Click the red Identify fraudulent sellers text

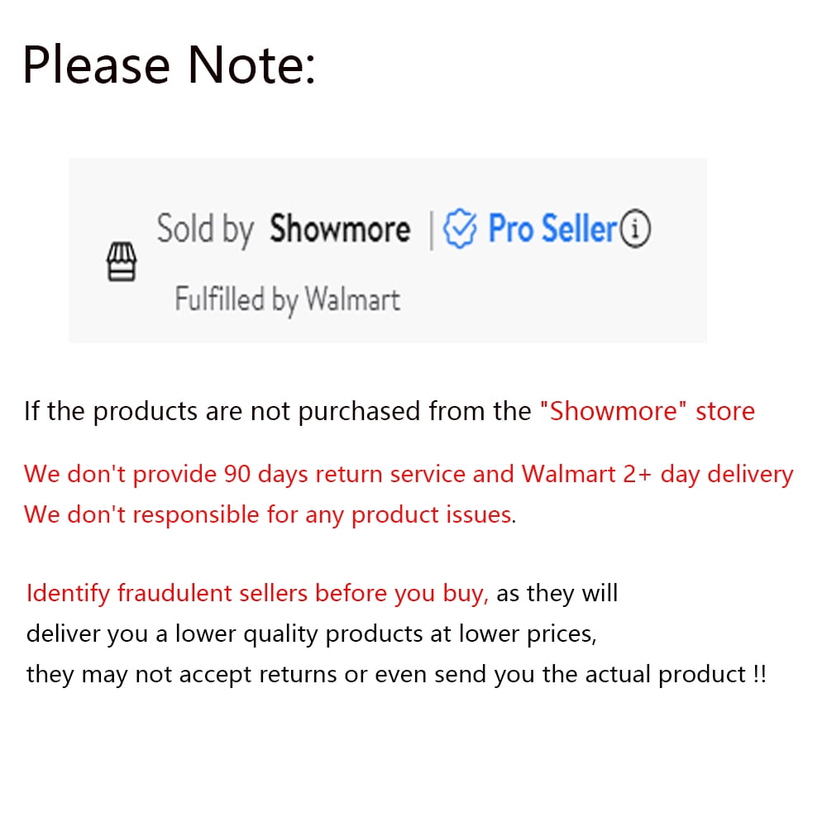coord(257,593)
